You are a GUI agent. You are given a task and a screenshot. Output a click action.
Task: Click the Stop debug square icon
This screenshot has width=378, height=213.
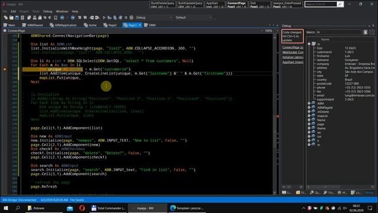point(126,18)
